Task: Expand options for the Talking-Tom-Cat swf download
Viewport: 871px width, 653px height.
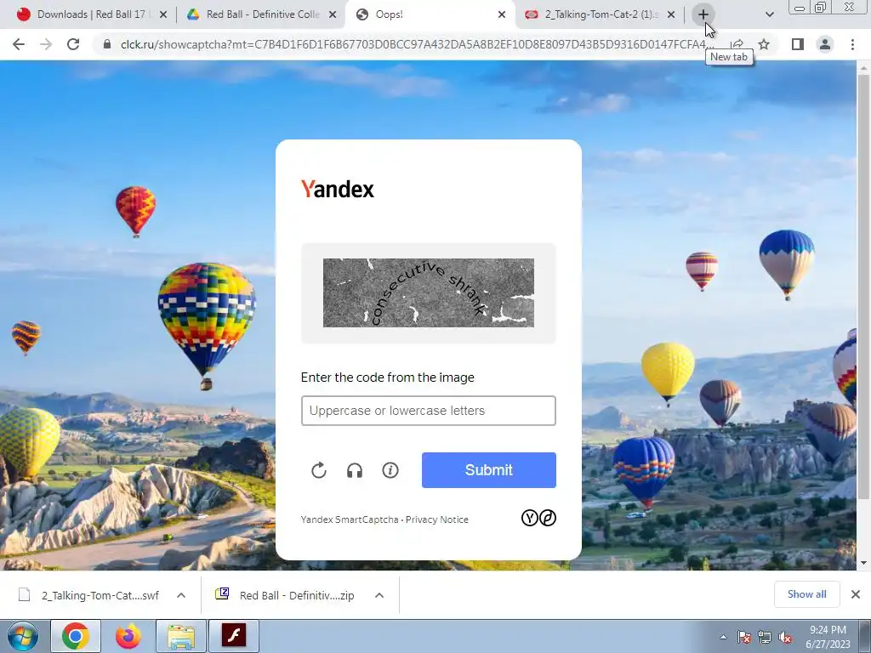Action: click(x=181, y=596)
